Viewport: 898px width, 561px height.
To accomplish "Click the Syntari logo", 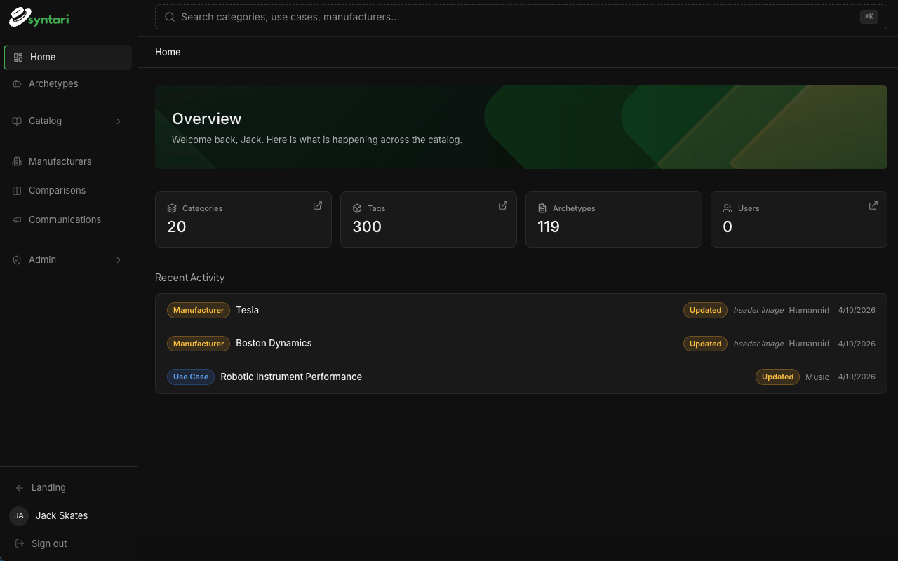I will coord(39,18).
